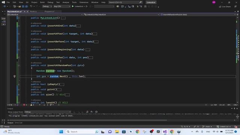Click the weather widget in taskbar
This screenshot has width=240, height=135.
(12, 132)
